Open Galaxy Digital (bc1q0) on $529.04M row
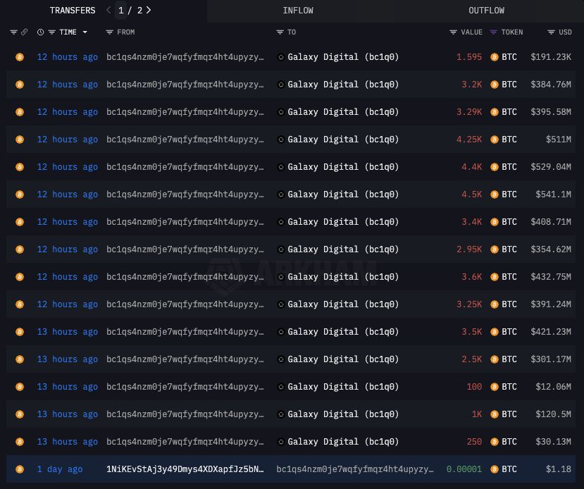The width and height of the screenshot is (584, 489). [x=343, y=167]
